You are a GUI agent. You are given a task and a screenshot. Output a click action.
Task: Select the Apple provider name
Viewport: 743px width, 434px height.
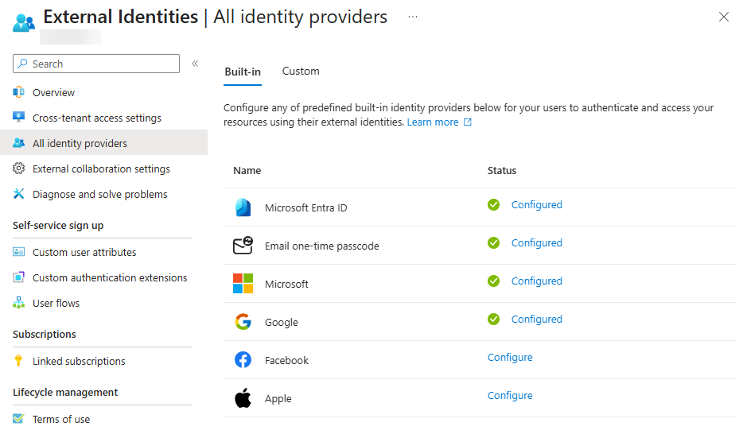pyautogui.click(x=278, y=399)
